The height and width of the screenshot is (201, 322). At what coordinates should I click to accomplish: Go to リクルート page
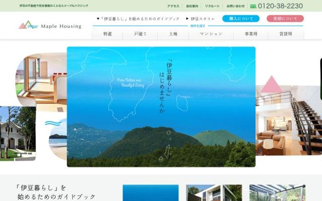click(x=212, y=6)
